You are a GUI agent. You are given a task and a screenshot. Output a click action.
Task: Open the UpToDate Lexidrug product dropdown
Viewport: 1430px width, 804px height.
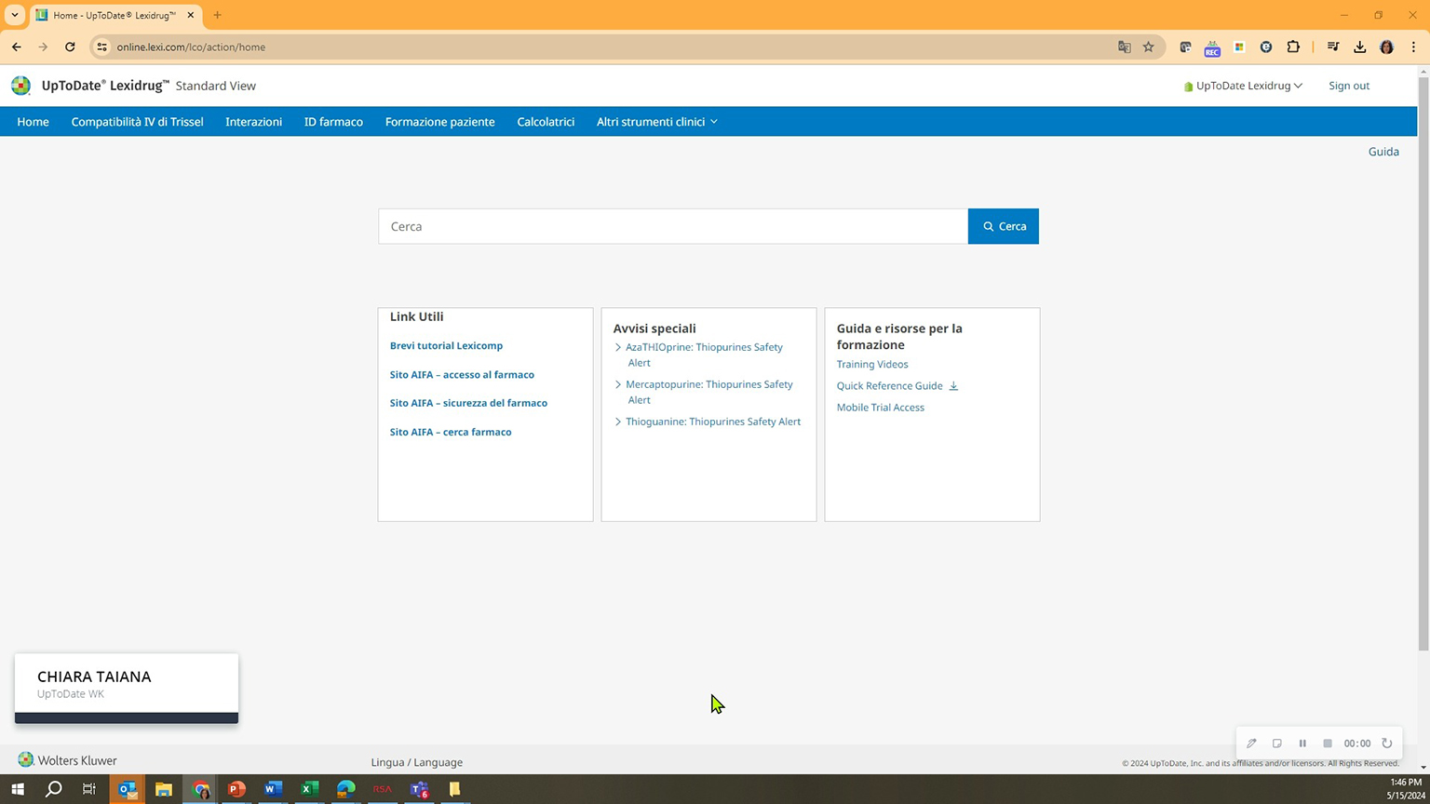(1243, 86)
